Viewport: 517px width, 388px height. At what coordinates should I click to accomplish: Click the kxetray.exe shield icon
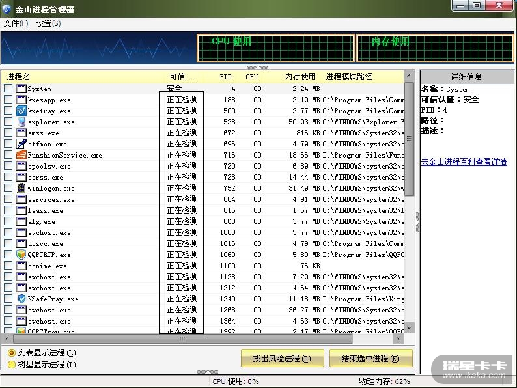click(21, 111)
